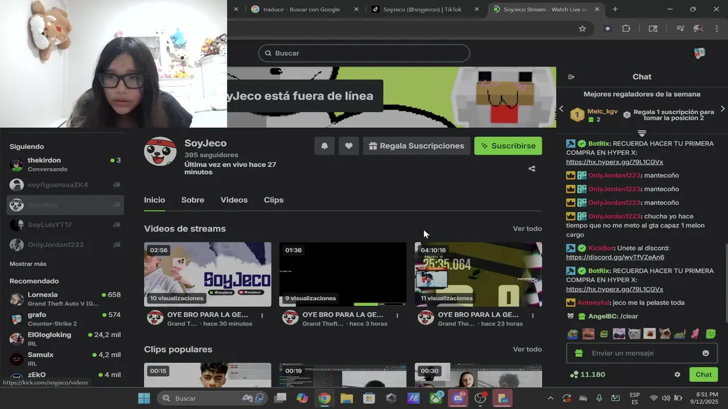The image size is (728, 409).
Task: Open the 01:36 stream video thumbnail
Action: click(x=343, y=274)
